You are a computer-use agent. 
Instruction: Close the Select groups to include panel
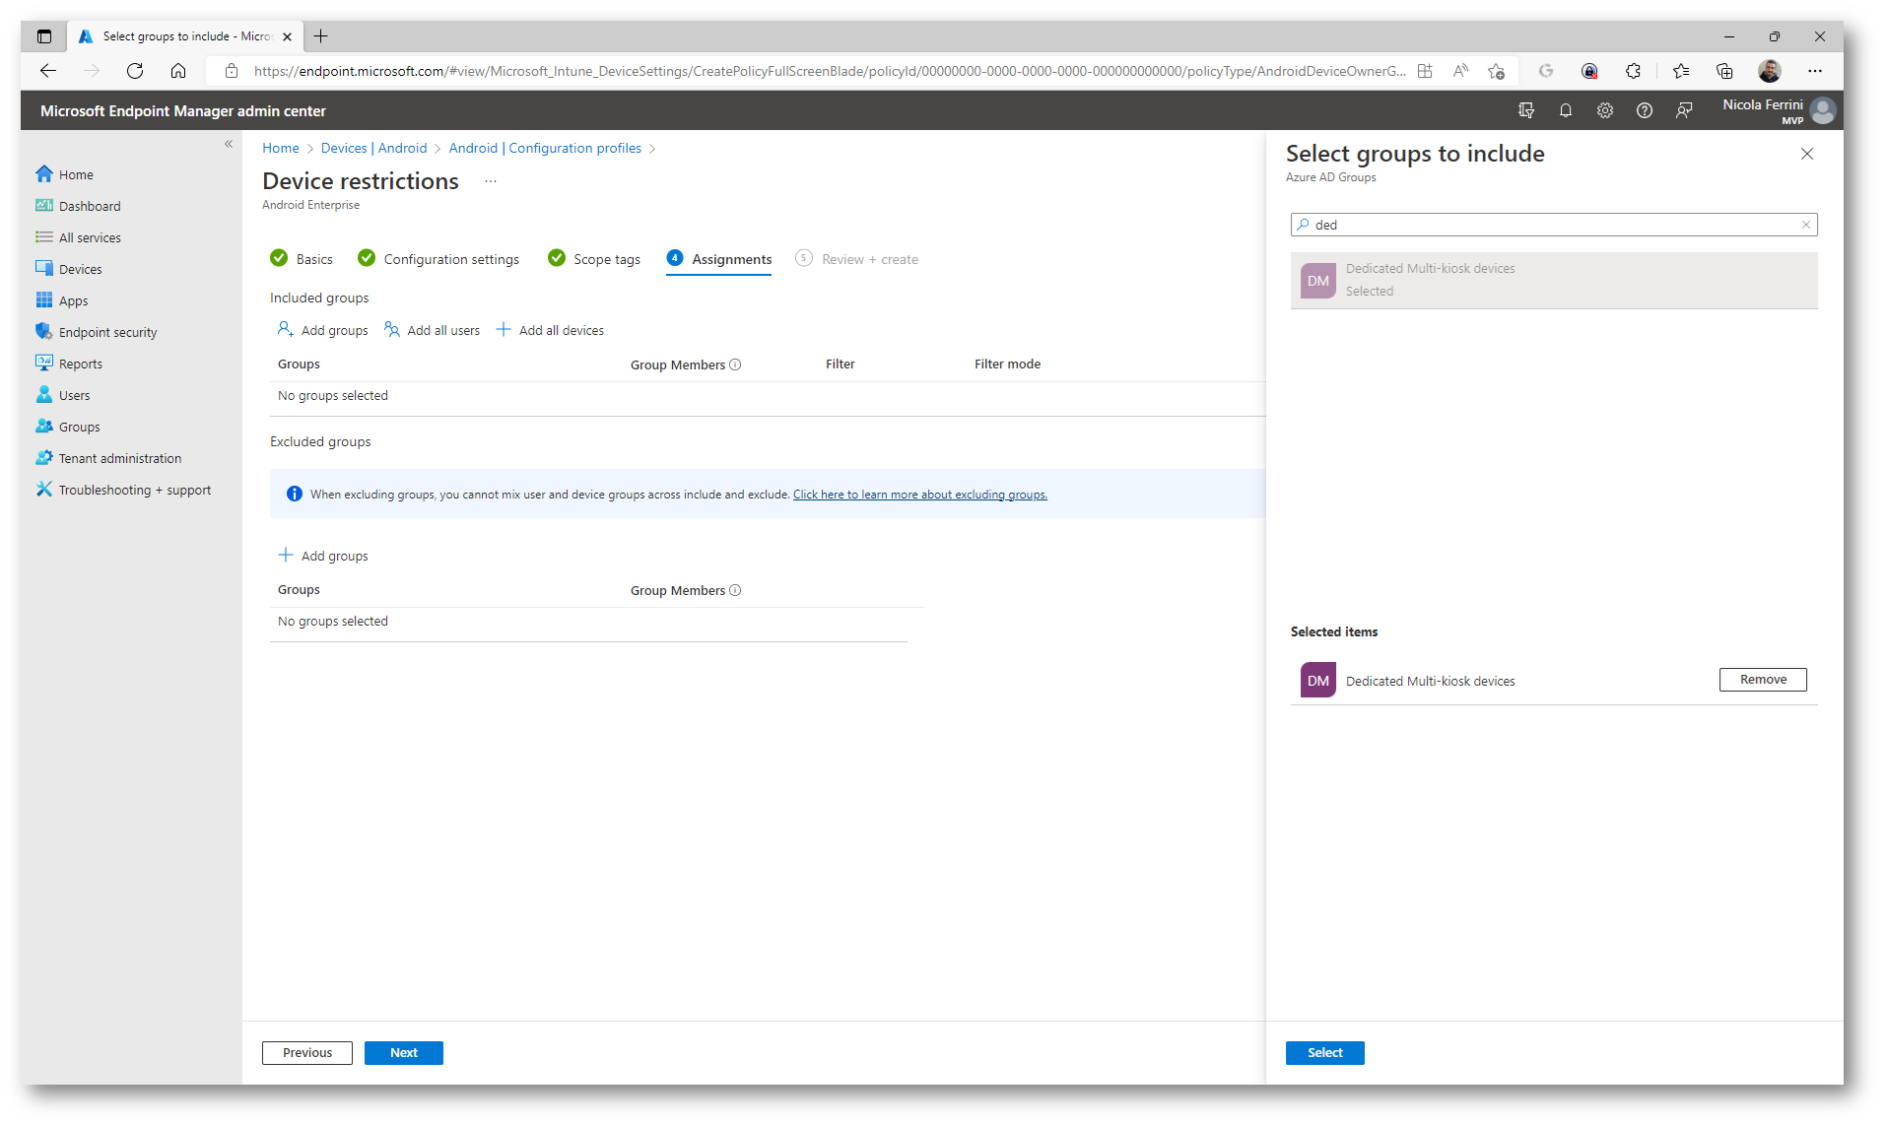[1806, 154]
